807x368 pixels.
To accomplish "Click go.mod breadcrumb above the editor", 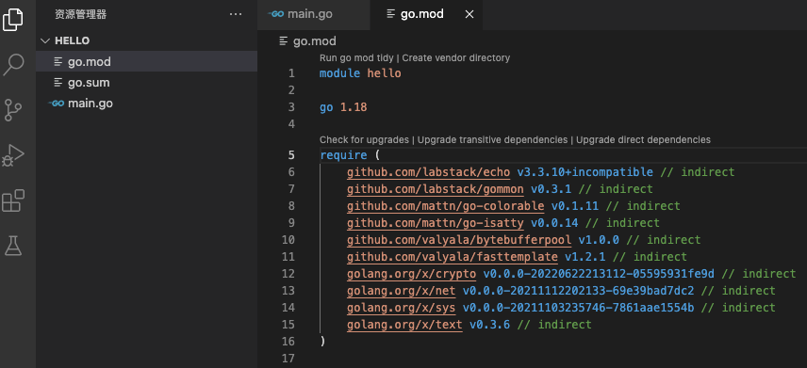I will (x=315, y=41).
